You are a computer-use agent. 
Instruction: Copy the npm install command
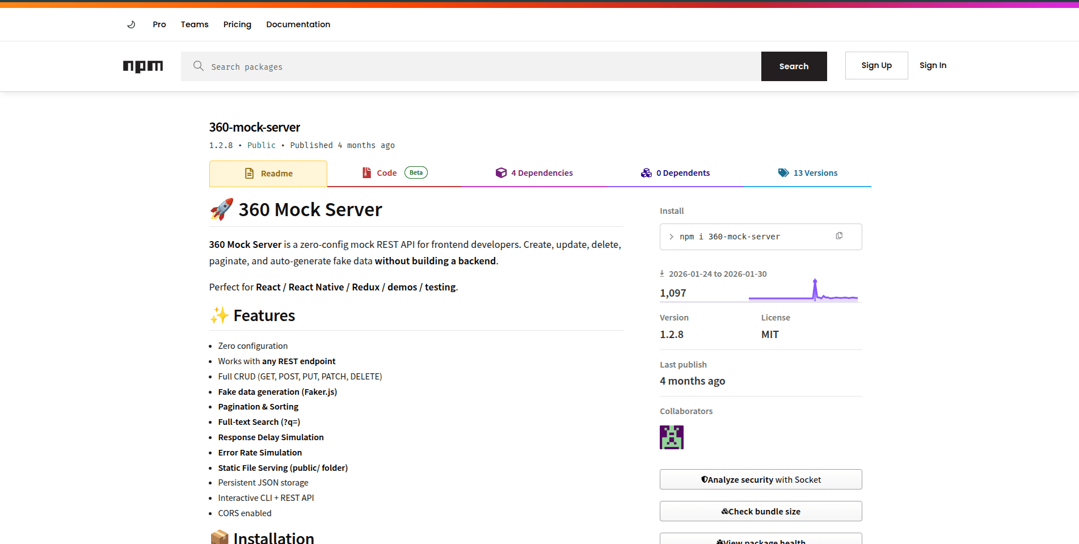coord(839,236)
